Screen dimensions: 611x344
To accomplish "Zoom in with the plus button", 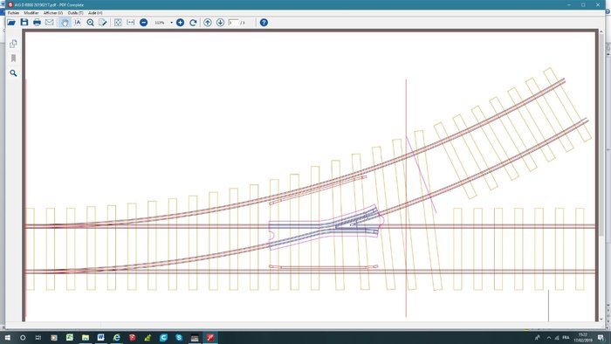I will [x=180, y=23].
